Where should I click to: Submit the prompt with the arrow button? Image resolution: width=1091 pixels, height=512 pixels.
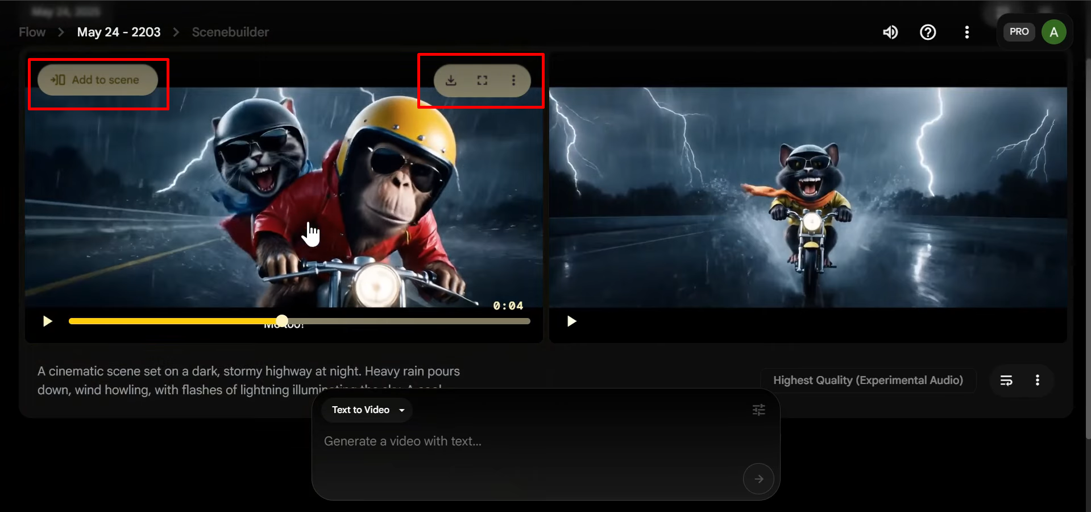(758, 478)
